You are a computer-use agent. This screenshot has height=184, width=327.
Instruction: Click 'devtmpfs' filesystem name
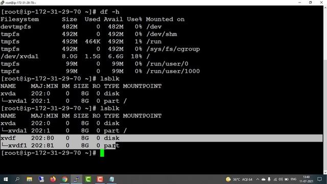point(16,27)
